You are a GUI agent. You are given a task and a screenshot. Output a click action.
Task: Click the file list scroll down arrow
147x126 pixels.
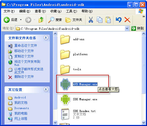point(144,122)
